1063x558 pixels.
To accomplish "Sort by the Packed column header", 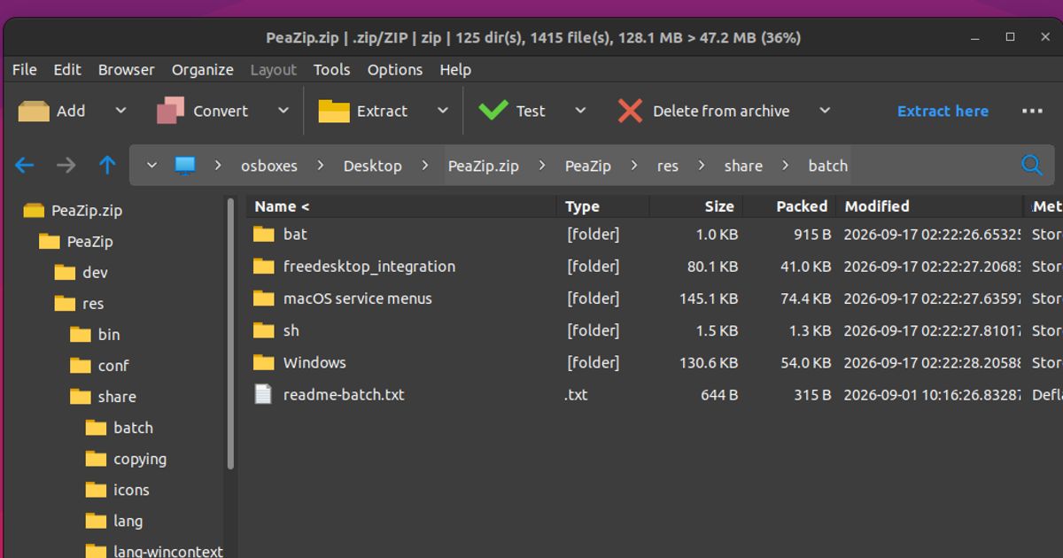I will [x=789, y=206].
